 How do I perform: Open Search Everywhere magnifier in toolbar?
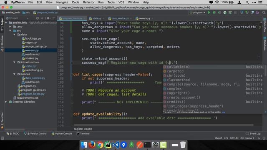point(264,12)
